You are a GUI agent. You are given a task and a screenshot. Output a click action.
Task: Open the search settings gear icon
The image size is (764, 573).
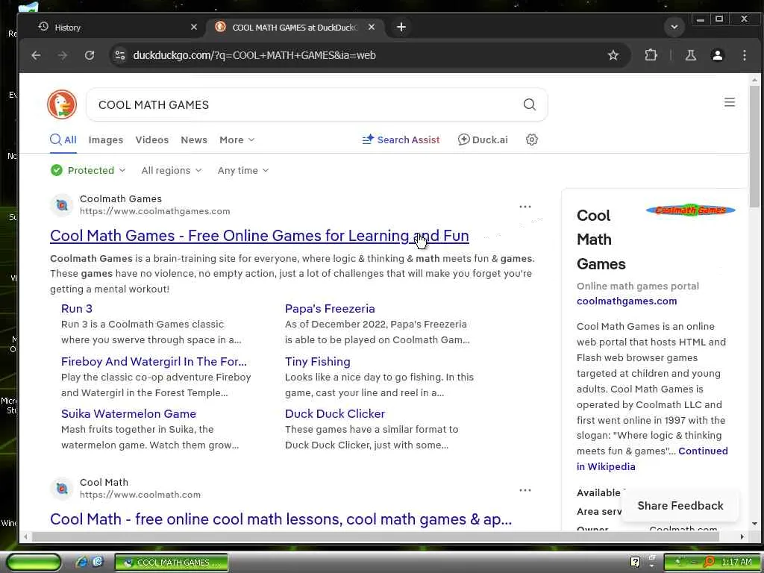(531, 140)
